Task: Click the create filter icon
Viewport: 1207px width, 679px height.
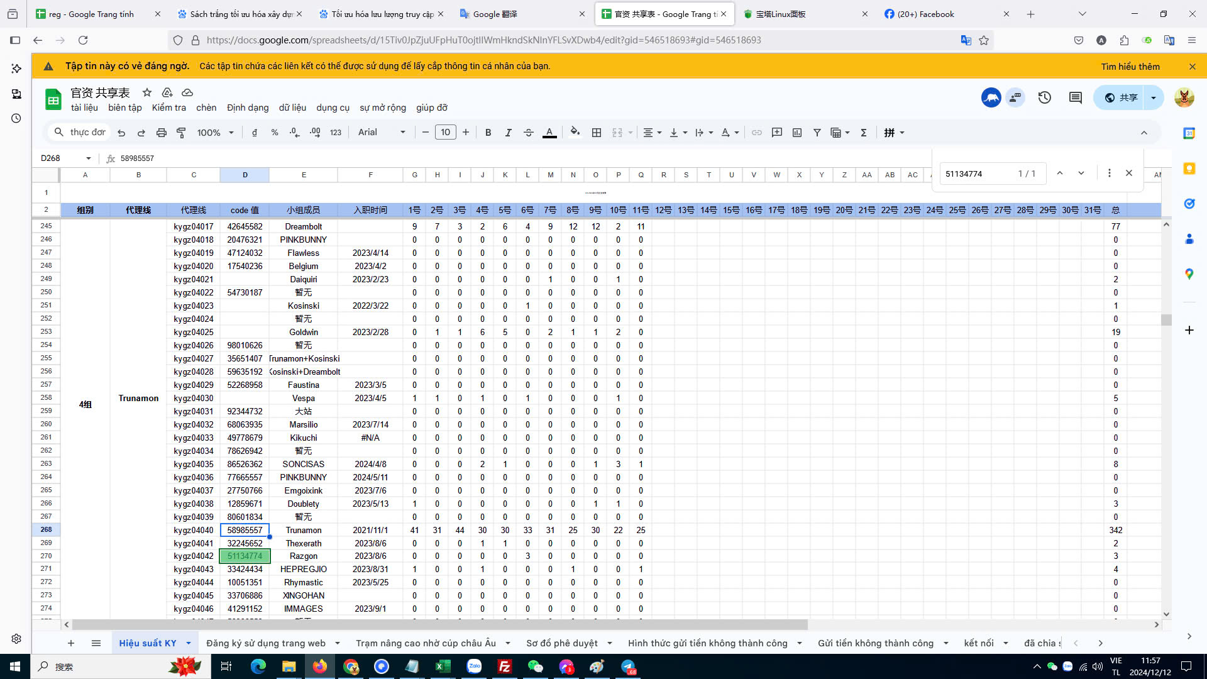Action: click(x=817, y=133)
